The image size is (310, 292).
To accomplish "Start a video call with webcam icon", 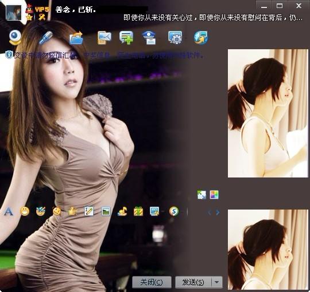I will 15,37.
